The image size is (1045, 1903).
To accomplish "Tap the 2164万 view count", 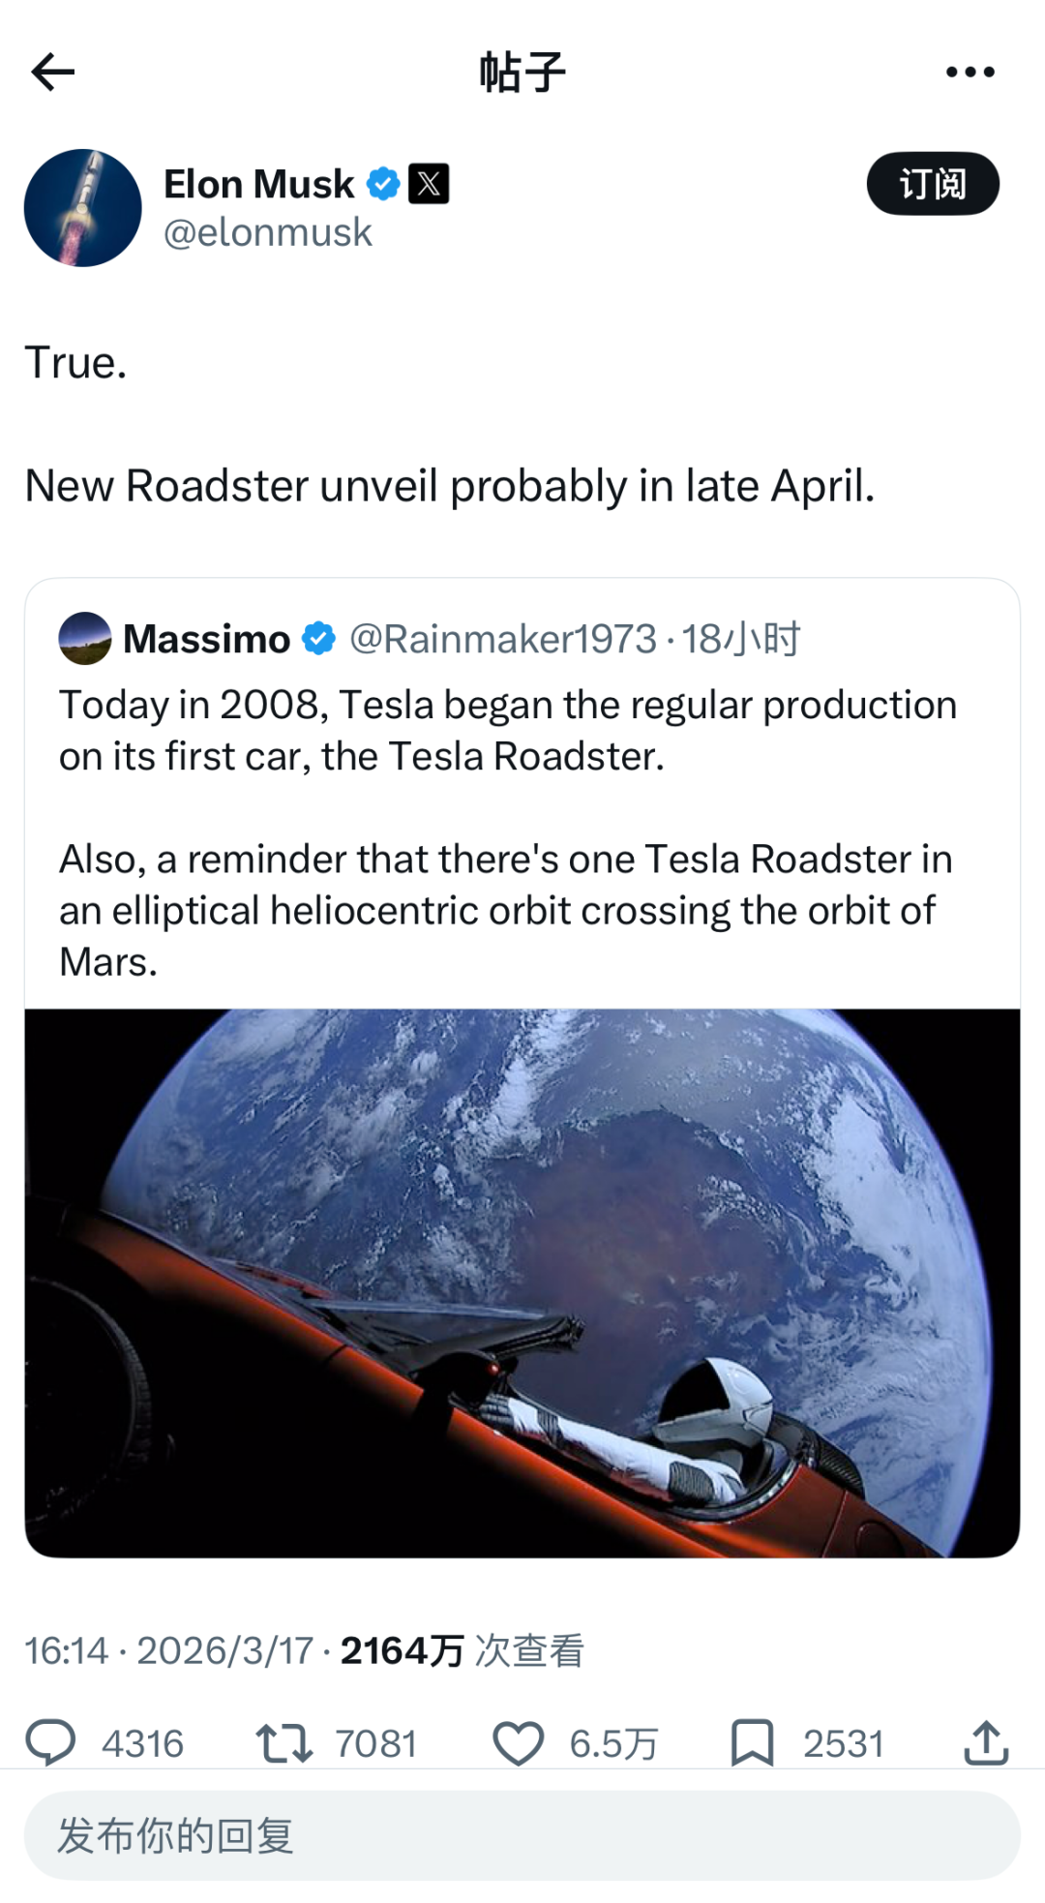I will tap(402, 1651).
